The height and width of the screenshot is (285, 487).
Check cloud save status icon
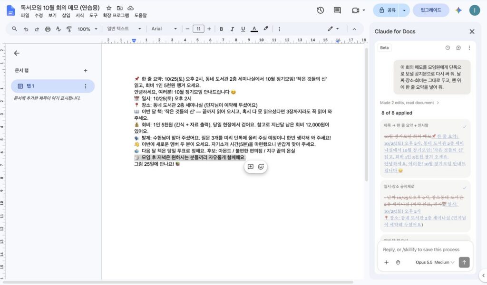130,8
